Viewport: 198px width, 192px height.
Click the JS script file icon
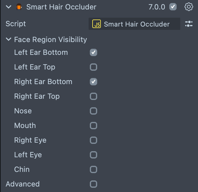pyautogui.click(x=97, y=24)
